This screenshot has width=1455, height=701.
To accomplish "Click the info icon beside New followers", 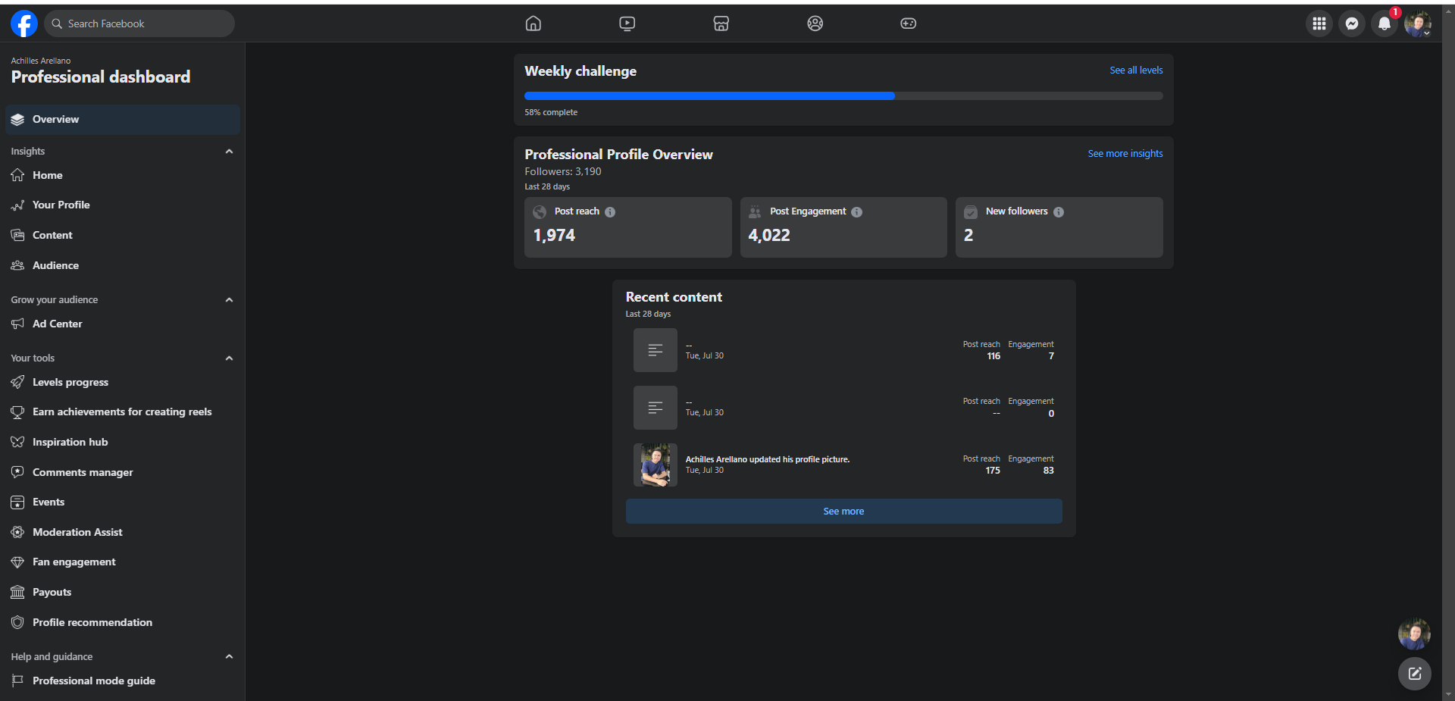I will point(1059,212).
